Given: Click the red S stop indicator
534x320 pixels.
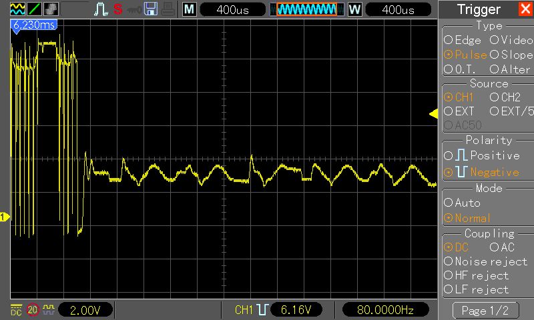Looking at the screenshot, I should (x=118, y=9).
